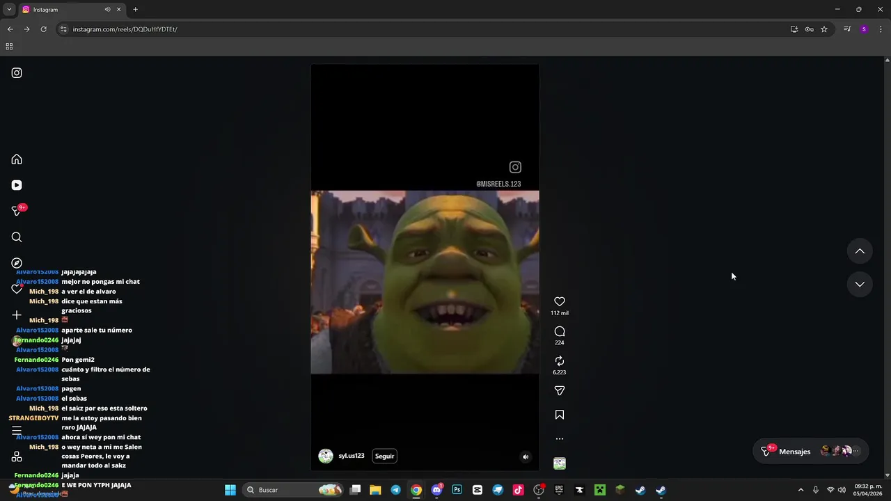The width and height of the screenshot is (891, 501).
Task: Open the More hamburger menu
Action: tap(17, 431)
